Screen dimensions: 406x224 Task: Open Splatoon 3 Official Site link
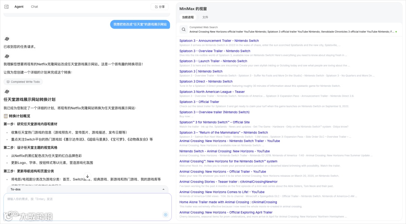(215, 122)
